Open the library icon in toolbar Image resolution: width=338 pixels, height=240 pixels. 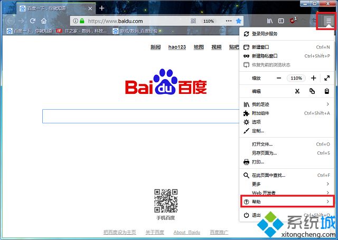click(270, 21)
